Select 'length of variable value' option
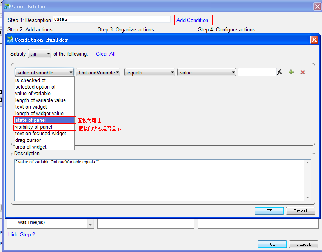 pyautogui.click(x=45, y=100)
